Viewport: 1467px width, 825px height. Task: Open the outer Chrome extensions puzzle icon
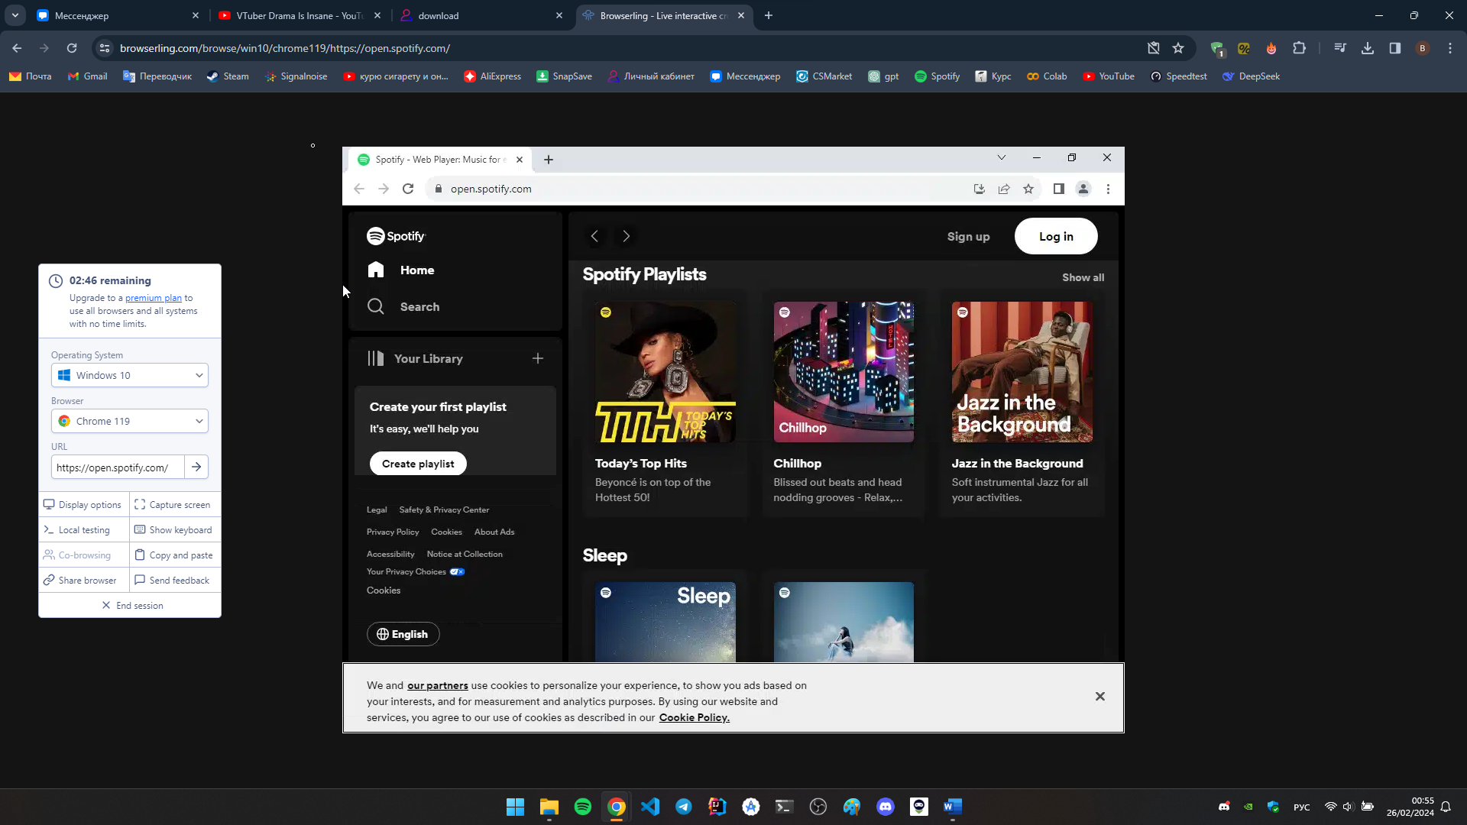(1299, 48)
